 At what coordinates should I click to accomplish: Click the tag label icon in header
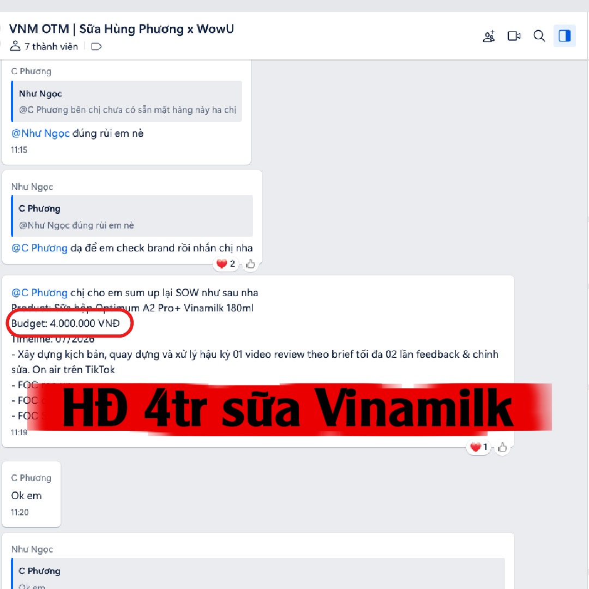97,46
